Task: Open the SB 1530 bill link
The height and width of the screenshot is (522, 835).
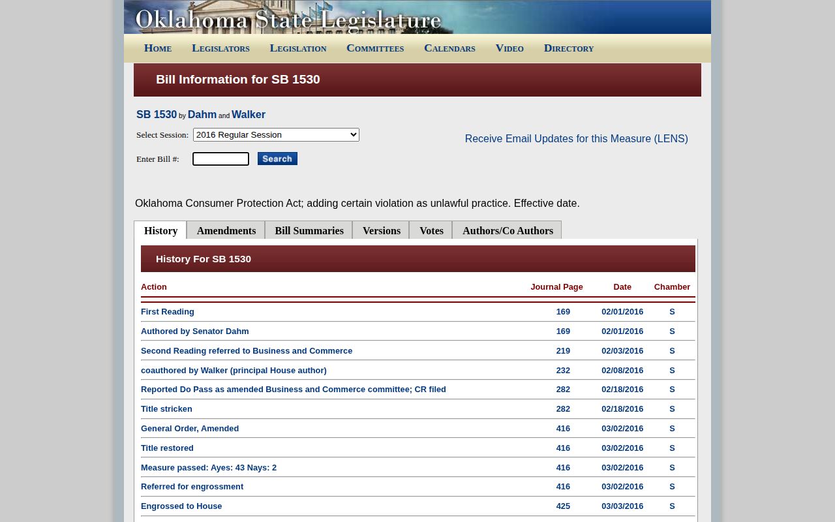Action: point(157,114)
